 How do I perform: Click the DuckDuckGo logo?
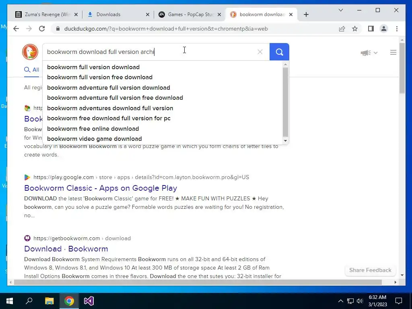30,52
